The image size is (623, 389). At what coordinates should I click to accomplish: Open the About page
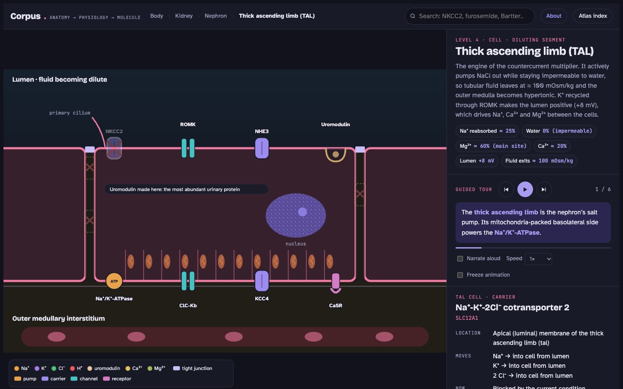[554, 16]
